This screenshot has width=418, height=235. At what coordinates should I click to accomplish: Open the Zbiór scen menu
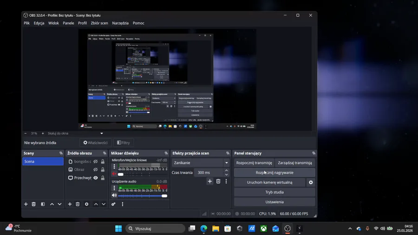(x=99, y=23)
